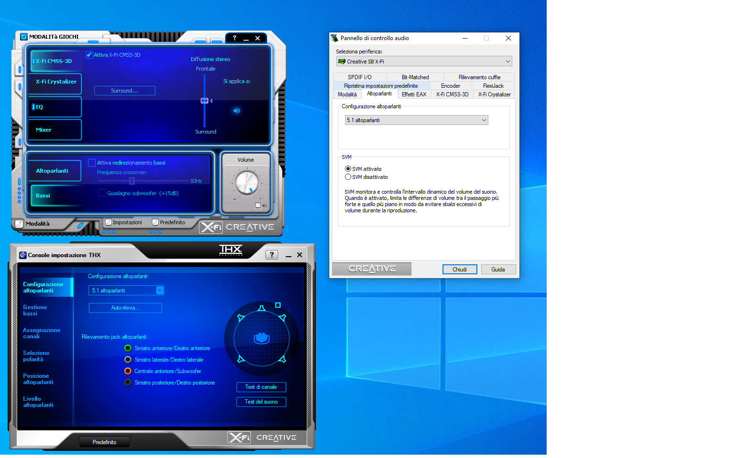Open the Seleziona periferica device dropdown
The height and width of the screenshot is (458, 734).
tap(424, 62)
